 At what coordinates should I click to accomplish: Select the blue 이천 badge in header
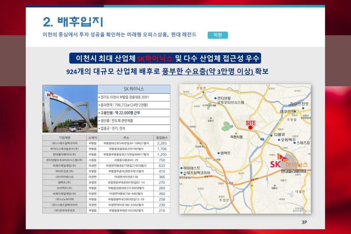(217, 35)
